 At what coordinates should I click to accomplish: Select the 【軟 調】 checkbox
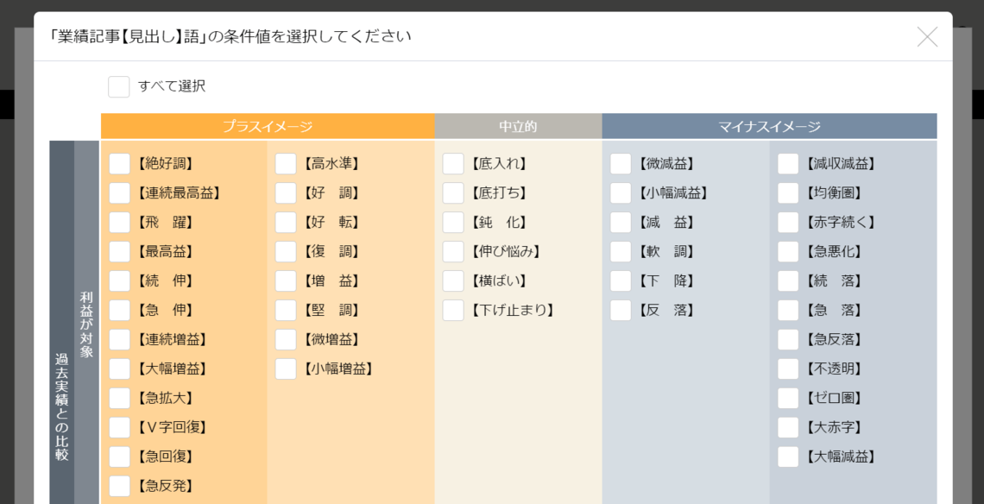pos(621,252)
